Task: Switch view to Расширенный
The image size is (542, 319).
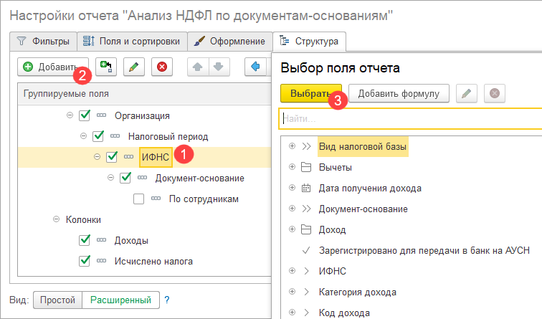Action: tap(120, 300)
